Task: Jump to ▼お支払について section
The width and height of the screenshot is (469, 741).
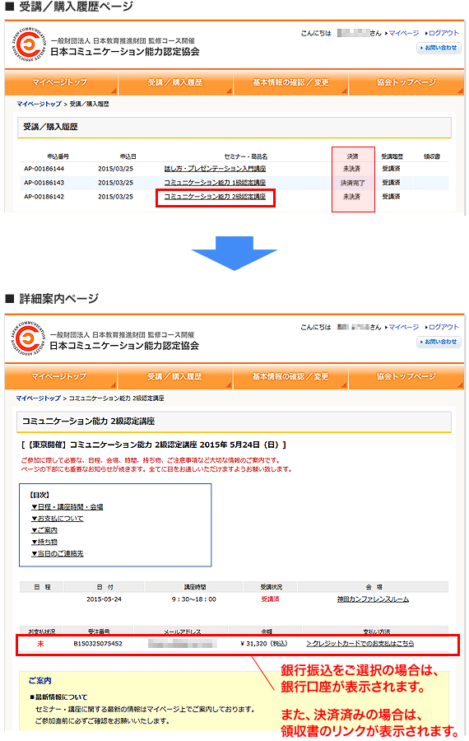Action: pyautogui.click(x=57, y=519)
